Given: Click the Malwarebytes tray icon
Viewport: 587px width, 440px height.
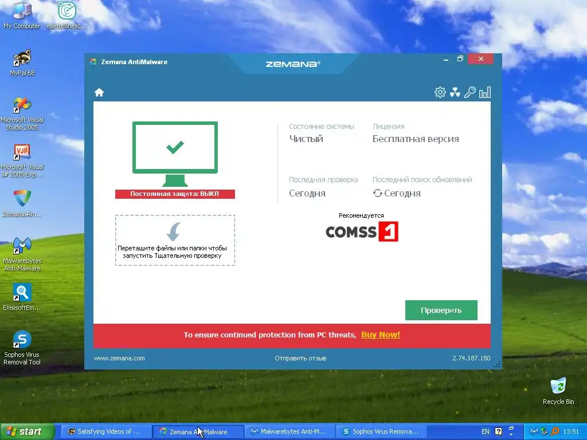Looking at the screenshot, I should (x=534, y=431).
